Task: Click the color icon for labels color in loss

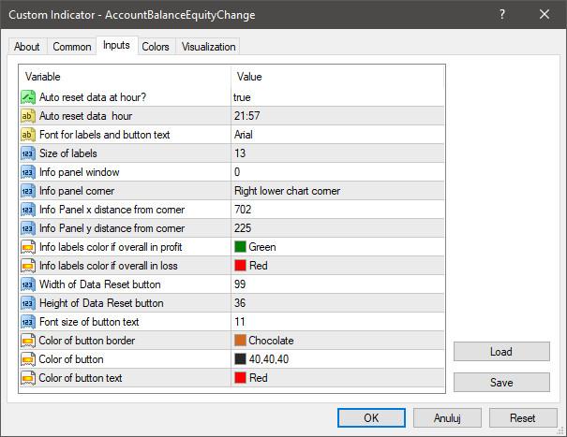Action: tap(28, 266)
